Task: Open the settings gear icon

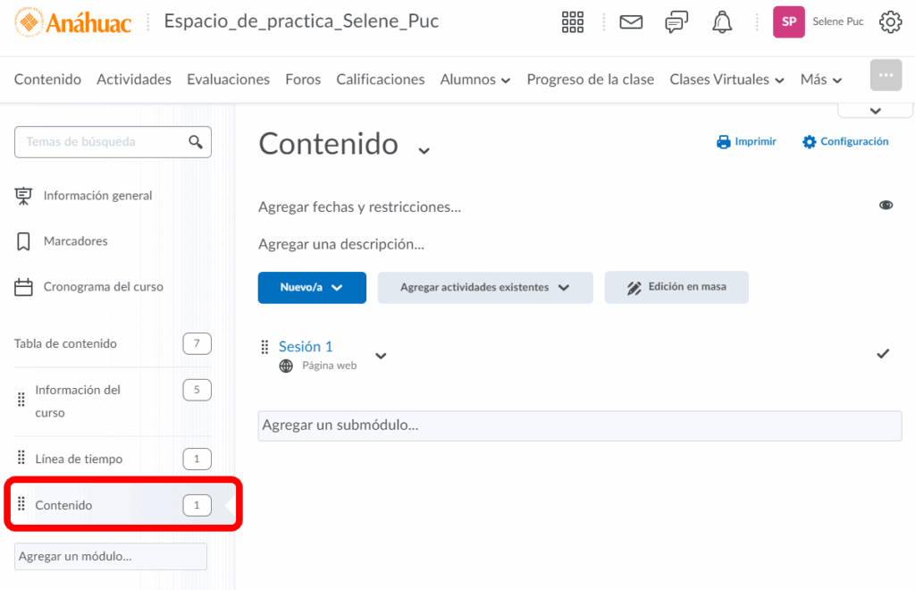Action: (890, 22)
